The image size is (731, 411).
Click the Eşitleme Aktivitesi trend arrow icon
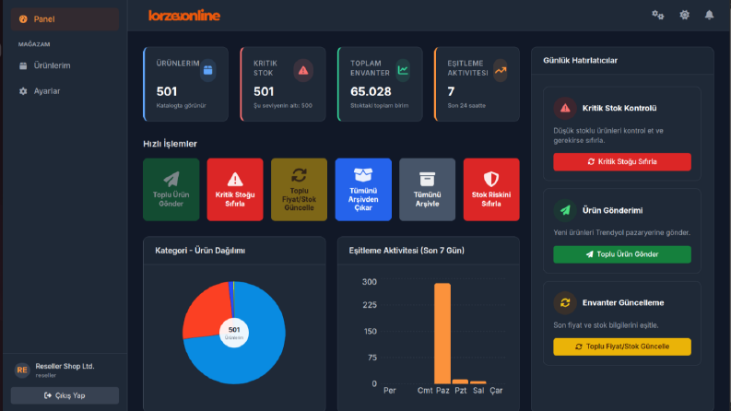click(x=501, y=70)
